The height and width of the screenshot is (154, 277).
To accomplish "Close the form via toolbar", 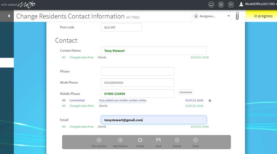I will (195, 142).
